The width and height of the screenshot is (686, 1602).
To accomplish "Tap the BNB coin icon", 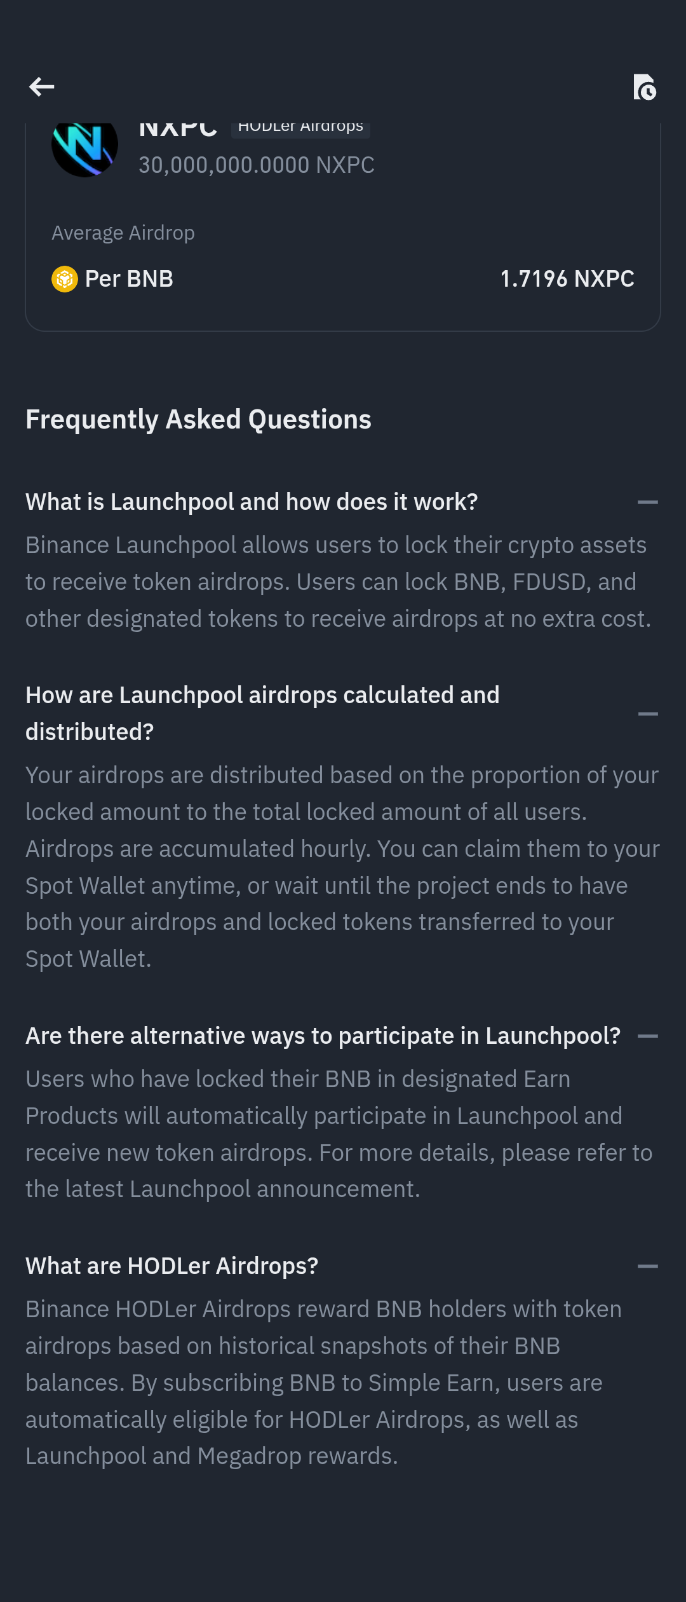I will point(64,279).
